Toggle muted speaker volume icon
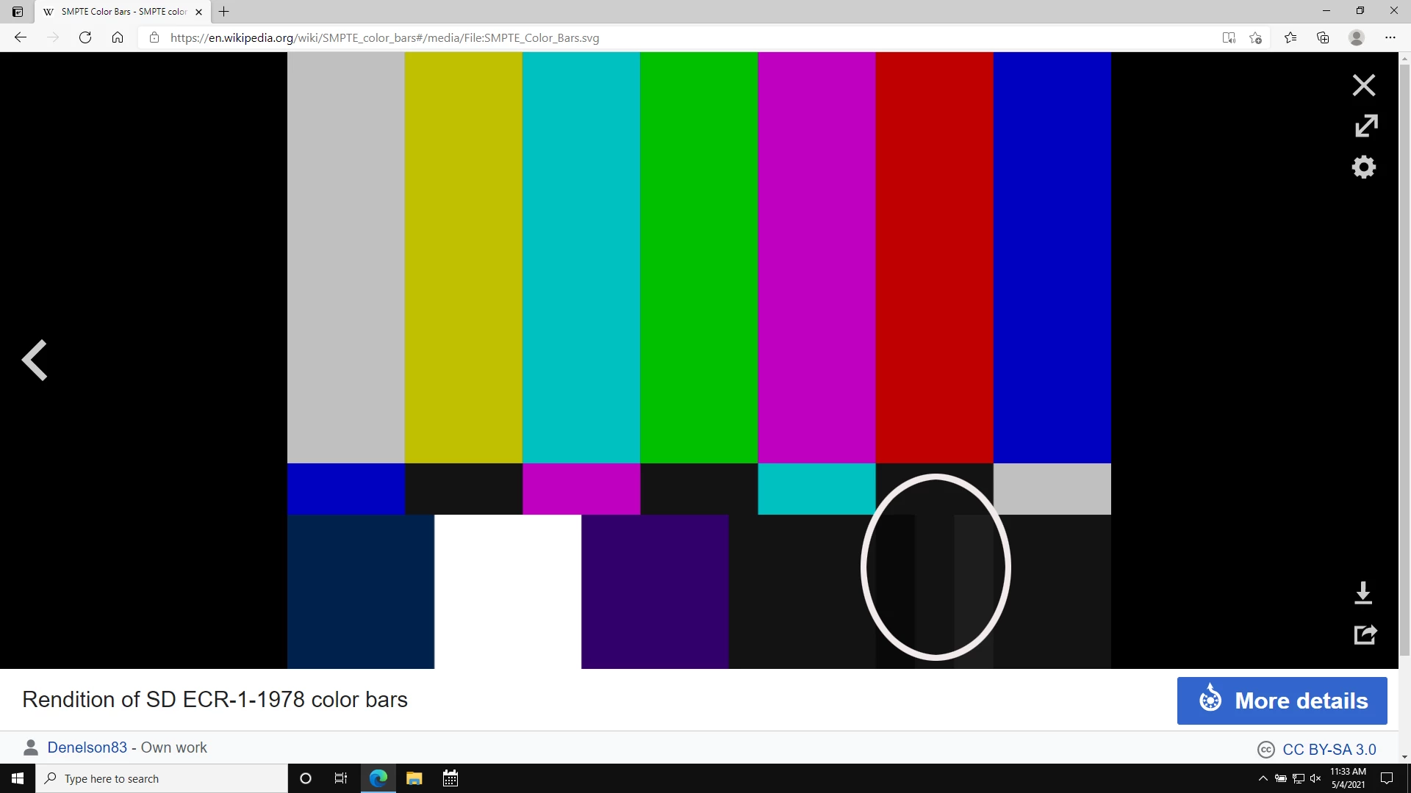Image resolution: width=1411 pixels, height=793 pixels. pos(1315,778)
